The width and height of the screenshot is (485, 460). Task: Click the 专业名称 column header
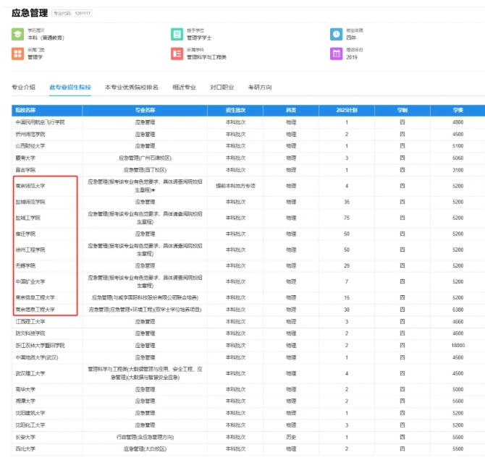[145, 110]
